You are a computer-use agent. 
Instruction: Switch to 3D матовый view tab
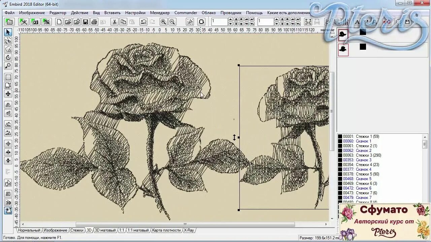105,230
